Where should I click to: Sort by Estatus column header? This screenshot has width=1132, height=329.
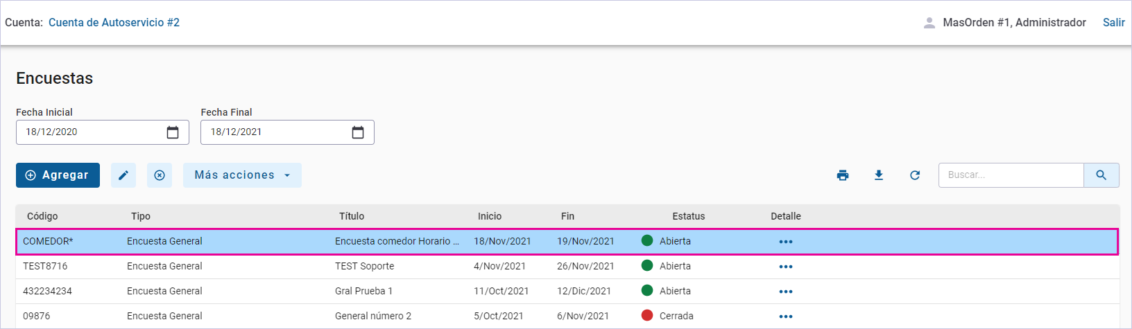(688, 216)
